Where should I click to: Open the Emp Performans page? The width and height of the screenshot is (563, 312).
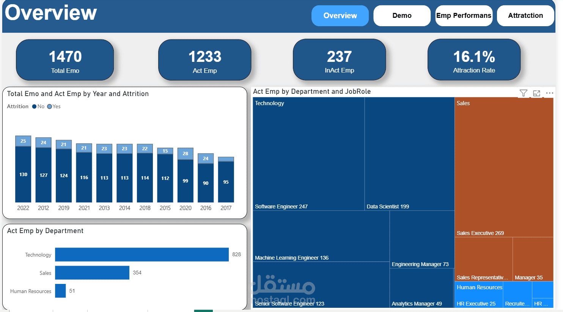(464, 15)
